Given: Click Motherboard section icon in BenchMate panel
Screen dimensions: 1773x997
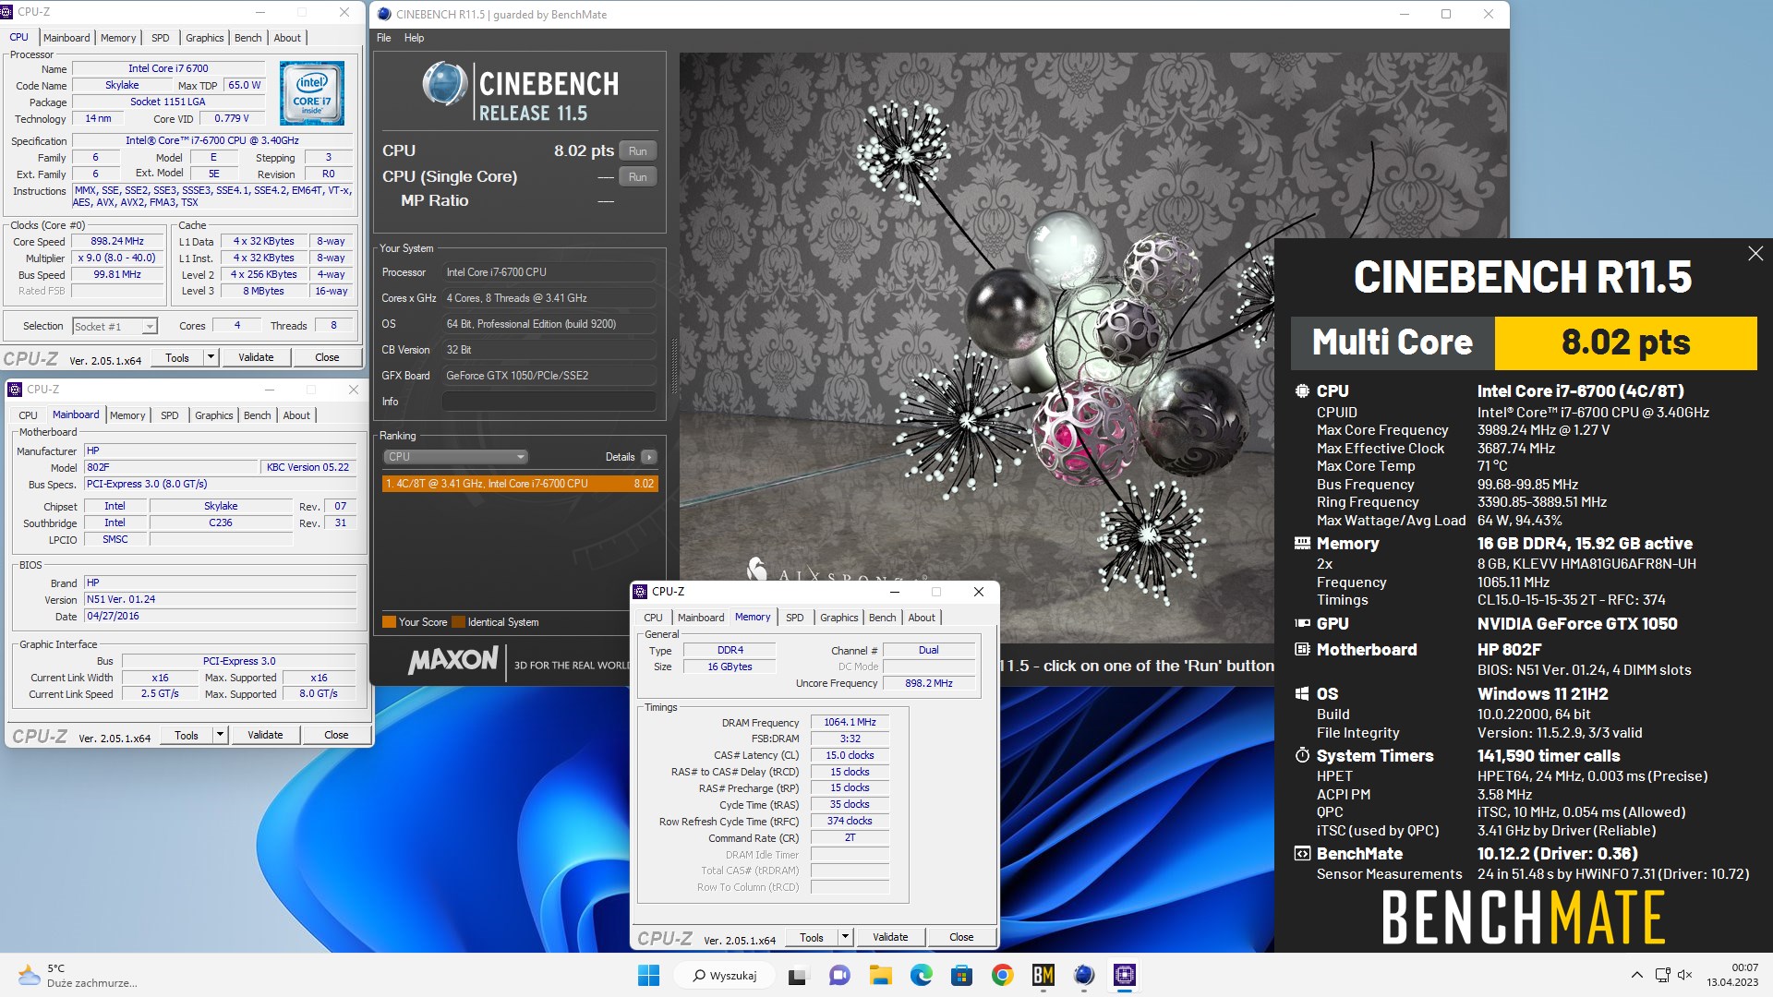Looking at the screenshot, I should pyautogui.click(x=1302, y=649).
